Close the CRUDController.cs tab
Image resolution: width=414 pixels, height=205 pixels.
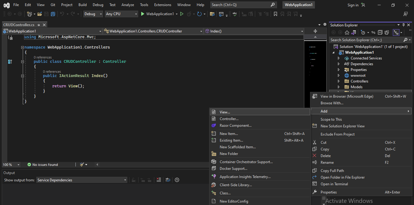tap(44, 25)
